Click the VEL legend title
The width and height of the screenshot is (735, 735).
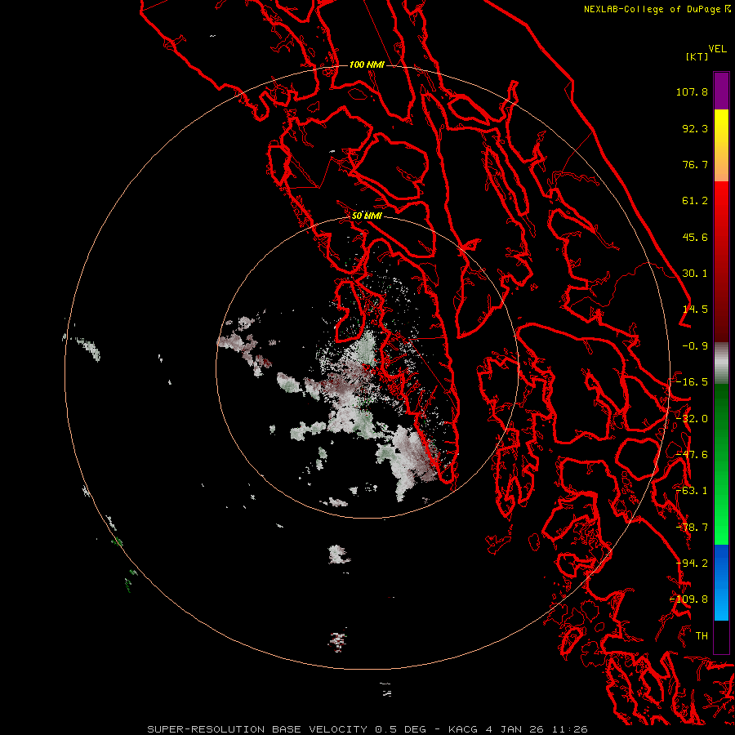click(x=717, y=49)
